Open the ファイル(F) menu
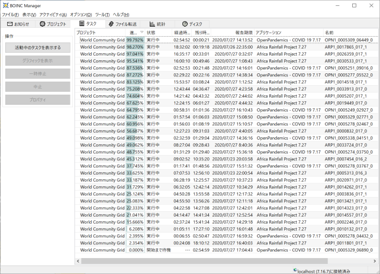The height and width of the screenshot is (274, 380). (11, 15)
